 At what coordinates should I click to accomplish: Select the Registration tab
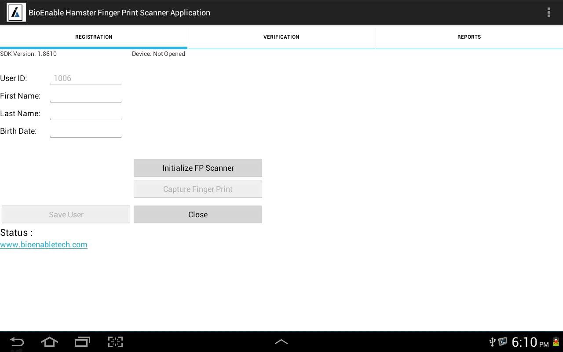tap(94, 37)
